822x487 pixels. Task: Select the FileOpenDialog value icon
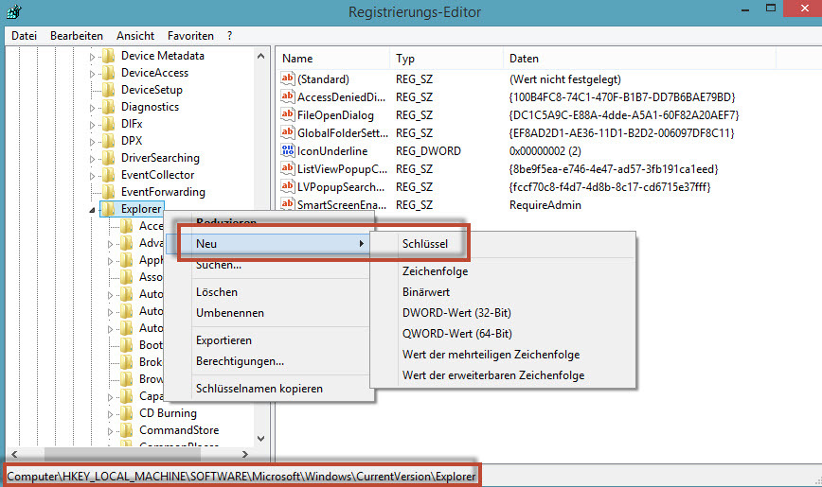(288, 115)
